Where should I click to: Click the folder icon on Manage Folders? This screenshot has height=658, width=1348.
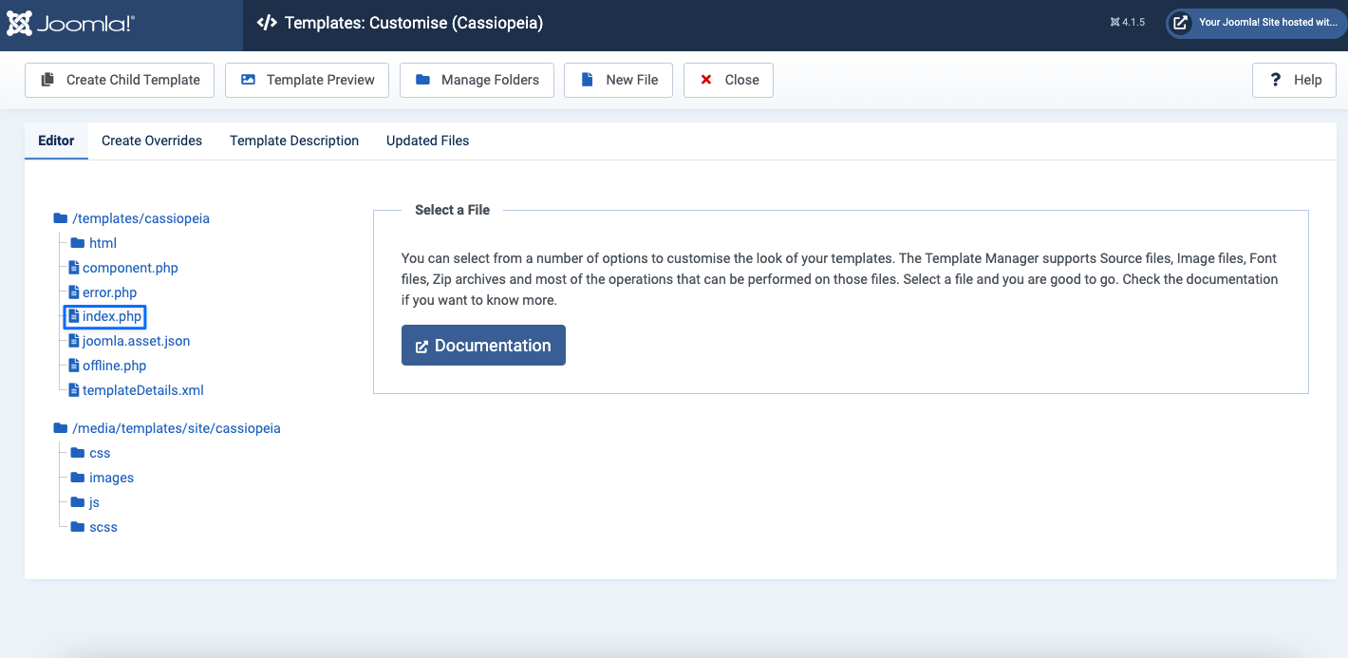pos(422,80)
